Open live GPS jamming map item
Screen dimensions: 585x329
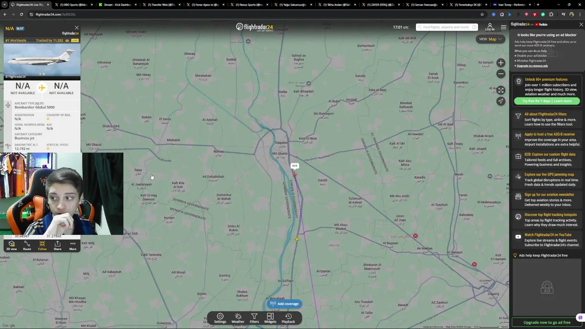tap(548, 179)
